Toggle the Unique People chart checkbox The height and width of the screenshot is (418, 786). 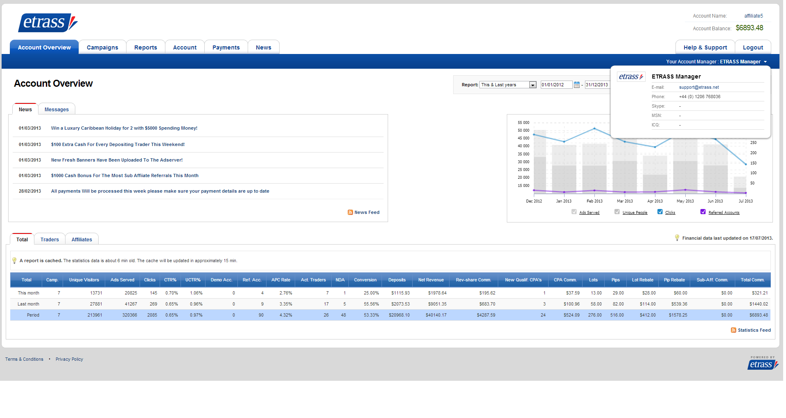(x=617, y=212)
